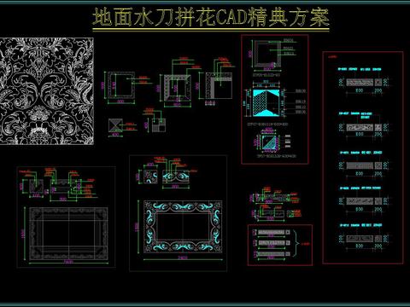Pick the cyan triangular lattice square detail
The width and height of the screenshot is (410, 307).
[x=266, y=103]
